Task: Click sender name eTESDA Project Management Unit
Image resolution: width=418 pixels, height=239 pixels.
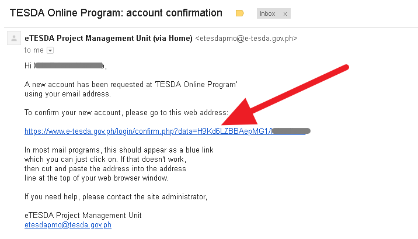Action: tap(109, 39)
